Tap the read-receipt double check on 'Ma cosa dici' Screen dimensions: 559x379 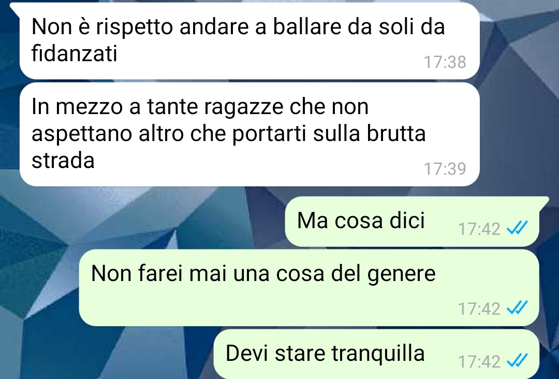click(517, 228)
